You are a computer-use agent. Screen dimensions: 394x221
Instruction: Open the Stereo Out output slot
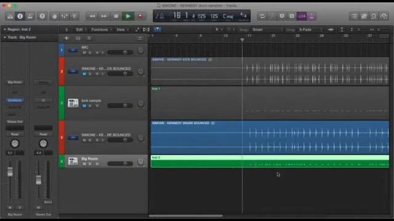pyautogui.click(x=15, y=122)
